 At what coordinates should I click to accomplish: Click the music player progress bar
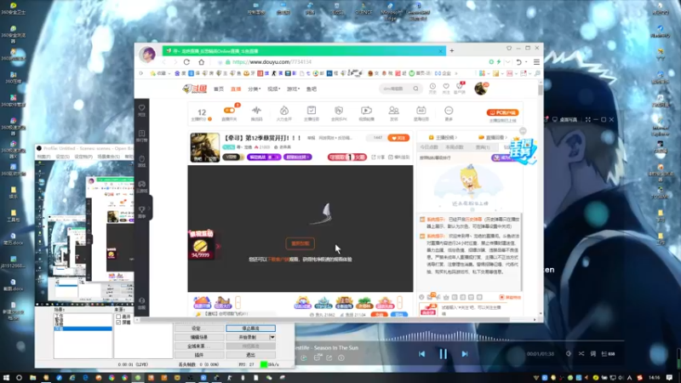[460, 341]
